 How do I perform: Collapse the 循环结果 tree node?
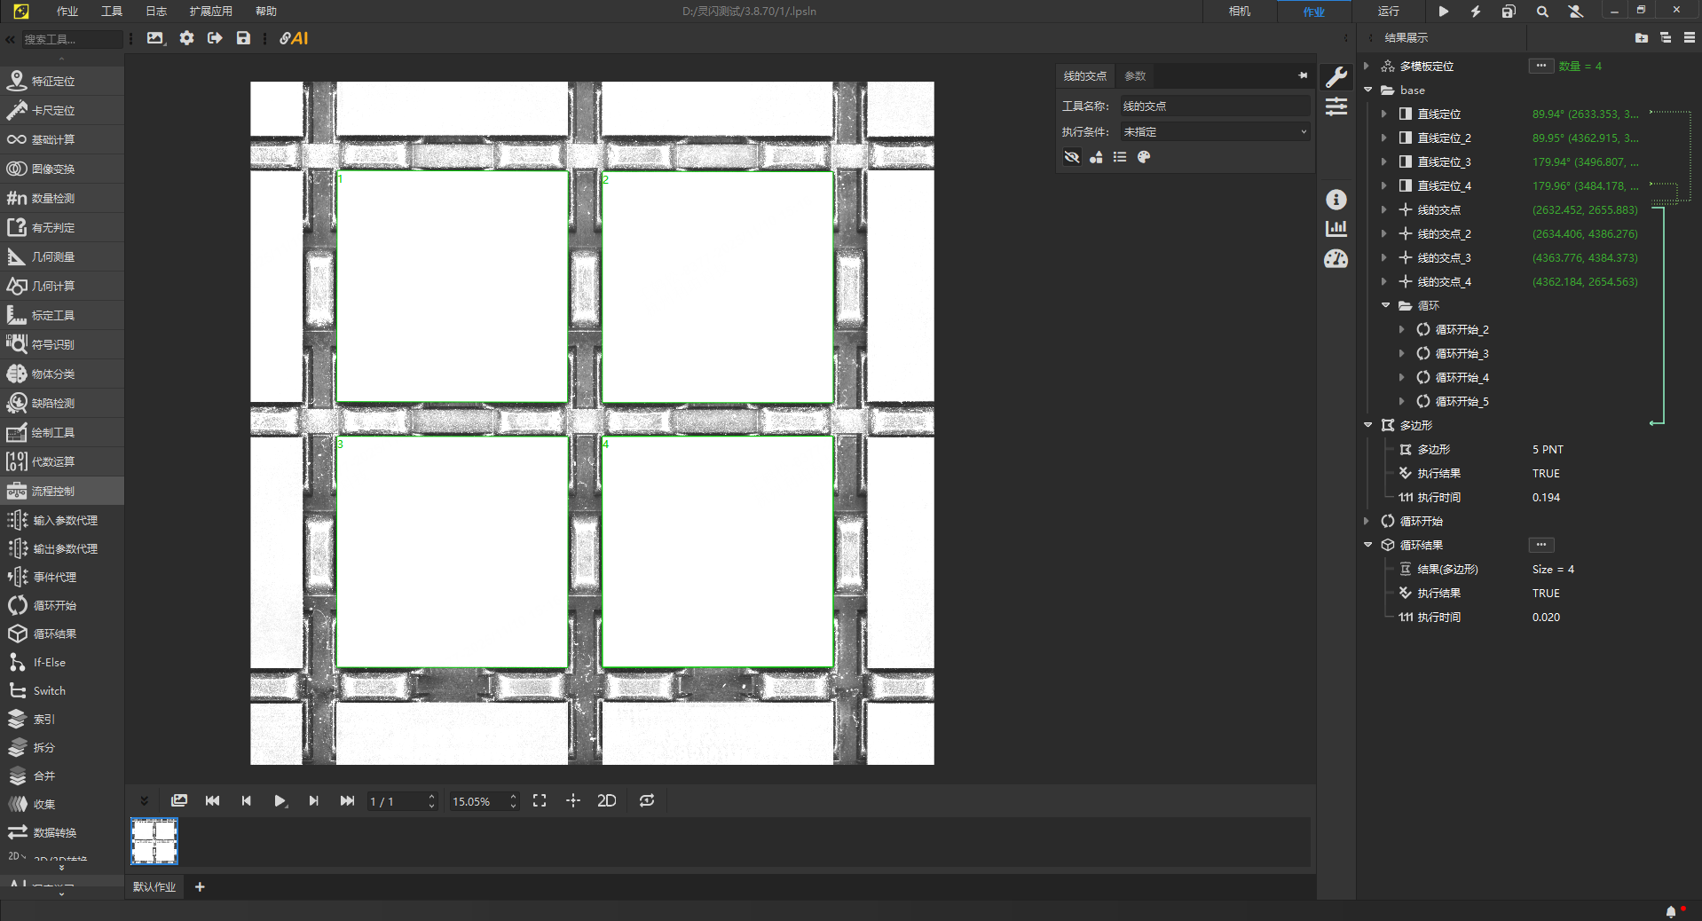pyautogui.click(x=1367, y=546)
